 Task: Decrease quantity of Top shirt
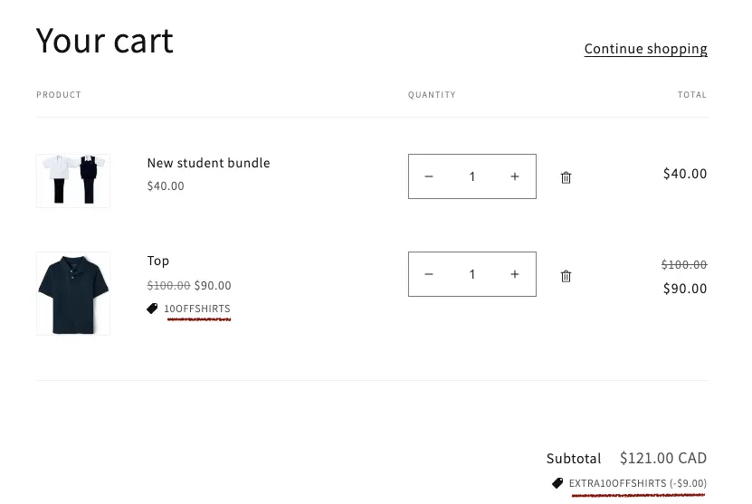pos(429,274)
